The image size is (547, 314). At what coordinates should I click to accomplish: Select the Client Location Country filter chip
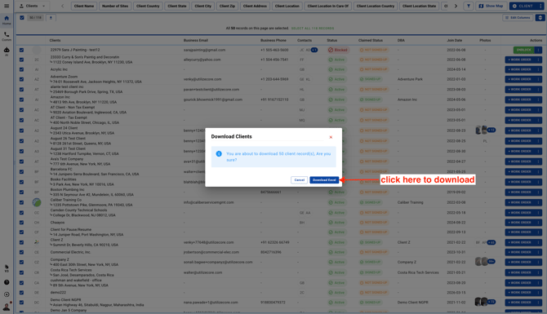(376, 6)
